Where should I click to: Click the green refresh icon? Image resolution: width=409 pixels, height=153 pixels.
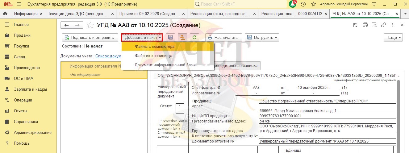[194, 37]
